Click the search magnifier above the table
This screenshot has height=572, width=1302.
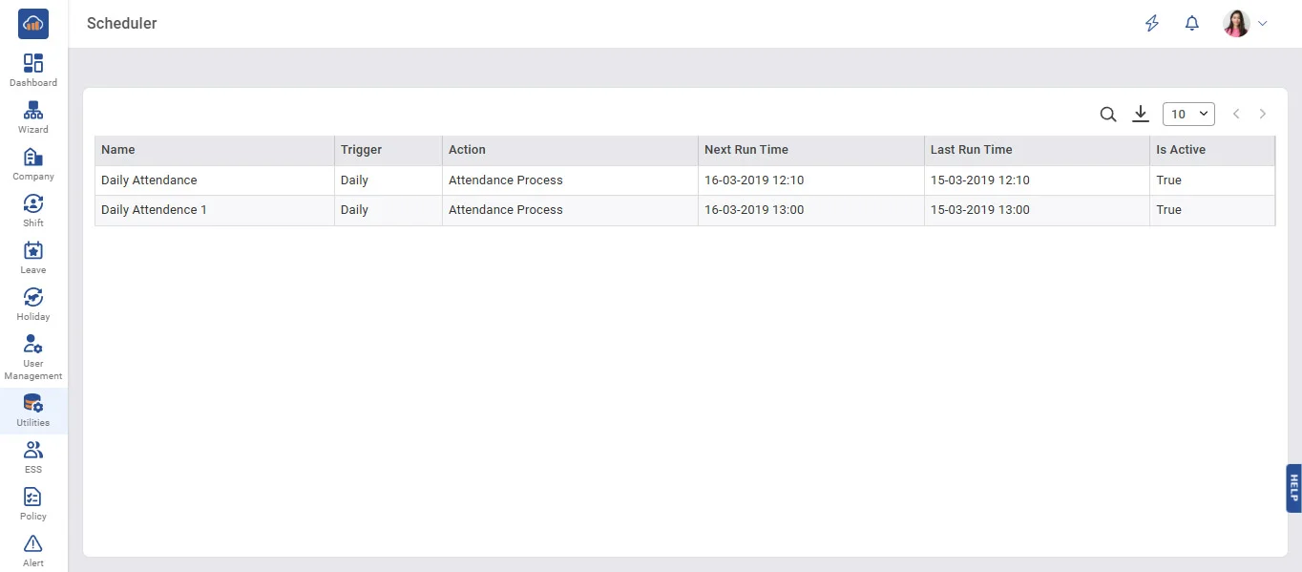pos(1107,115)
